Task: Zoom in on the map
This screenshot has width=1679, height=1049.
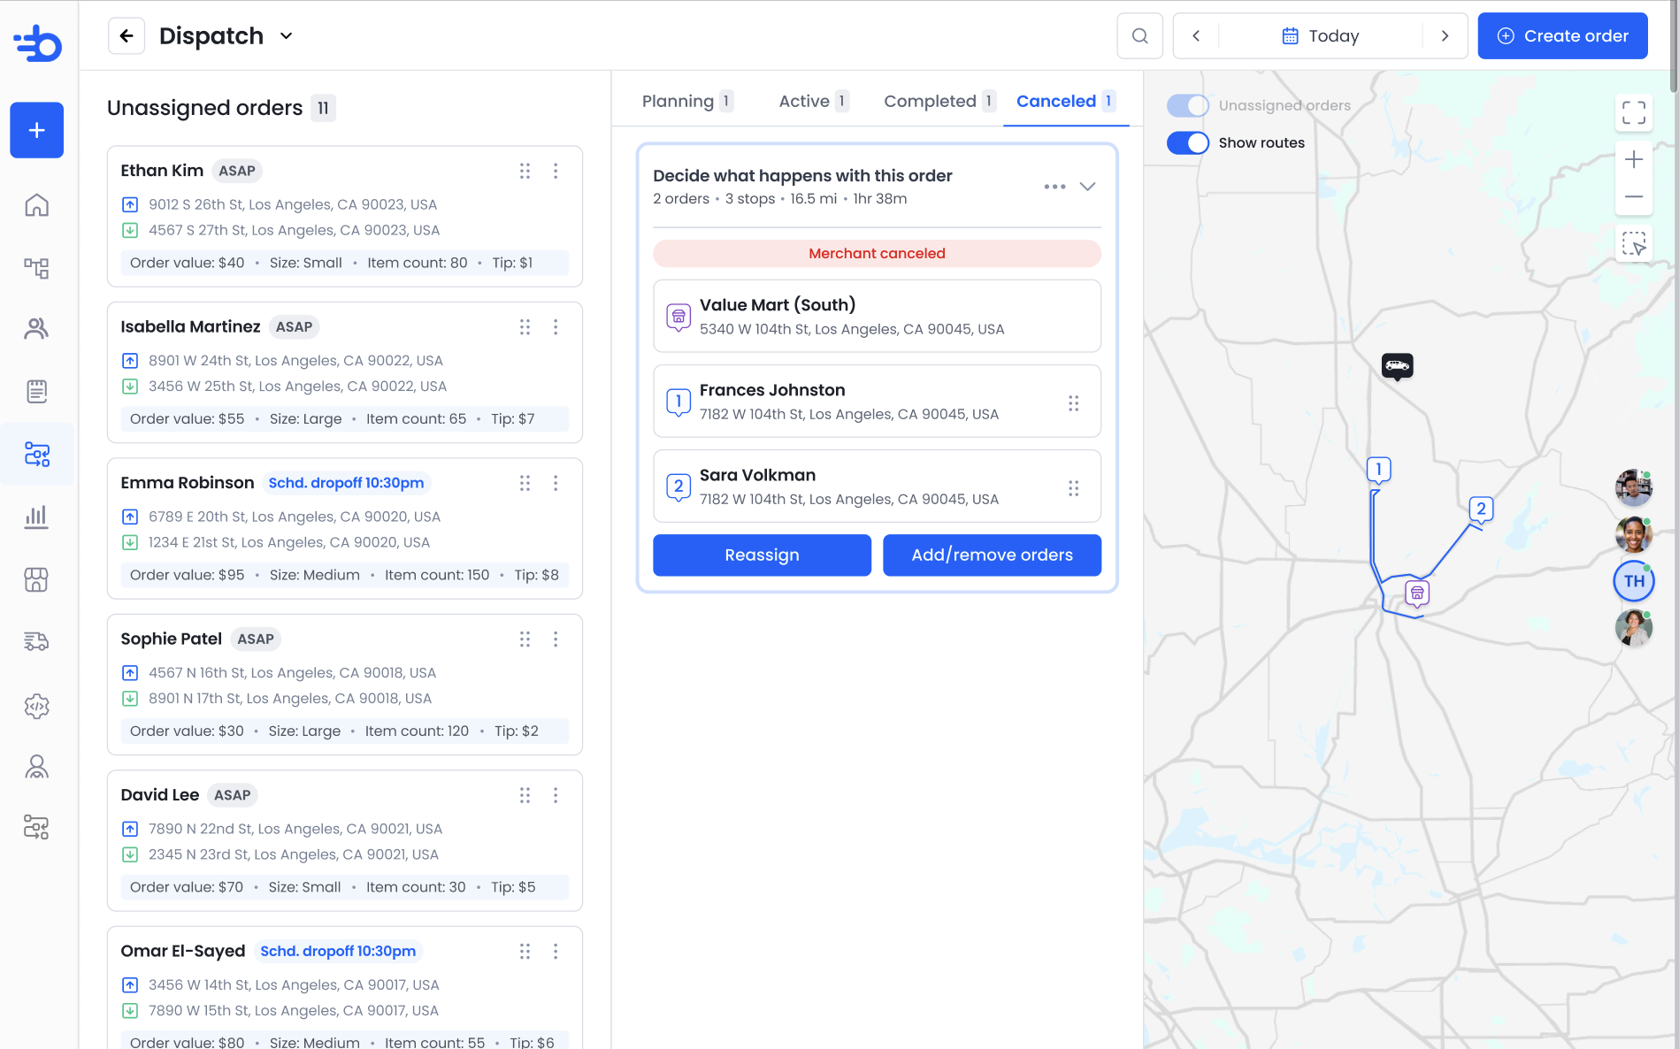Action: click(1633, 160)
